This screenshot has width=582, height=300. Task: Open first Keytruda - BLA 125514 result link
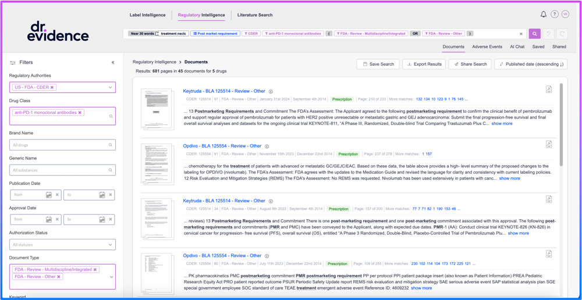coord(224,91)
